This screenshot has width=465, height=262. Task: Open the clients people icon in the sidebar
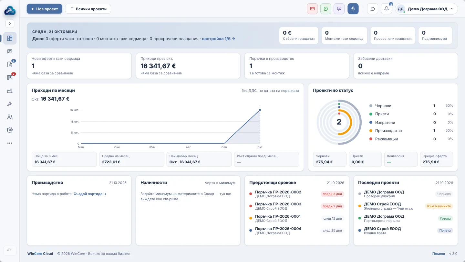pyautogui.click(x=10, y=117)
